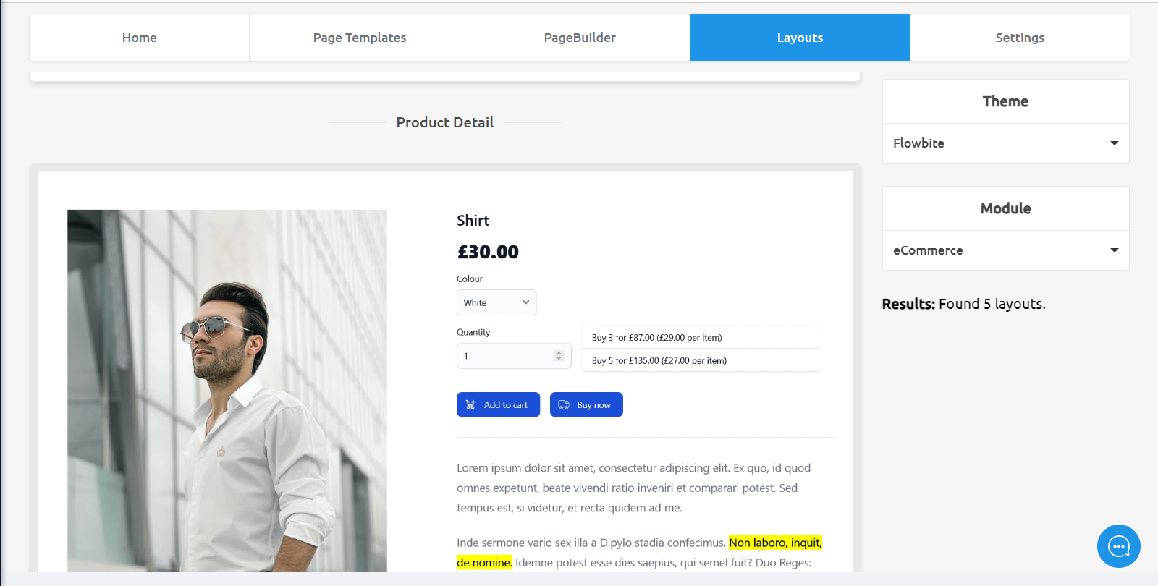Open the Theme dropdown showing Flowbite
The width and height of the screenshot is (1158, 586).
click(1005, 143)
